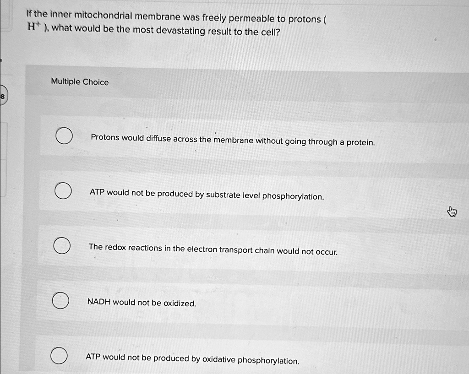Click the answer text "The redox reactions in the electron transport chain"

click(213, 249)
